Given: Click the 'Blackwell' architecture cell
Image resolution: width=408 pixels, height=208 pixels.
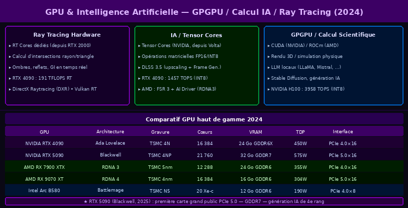Looking at the screenshot, I should click(x=110, y=155).
